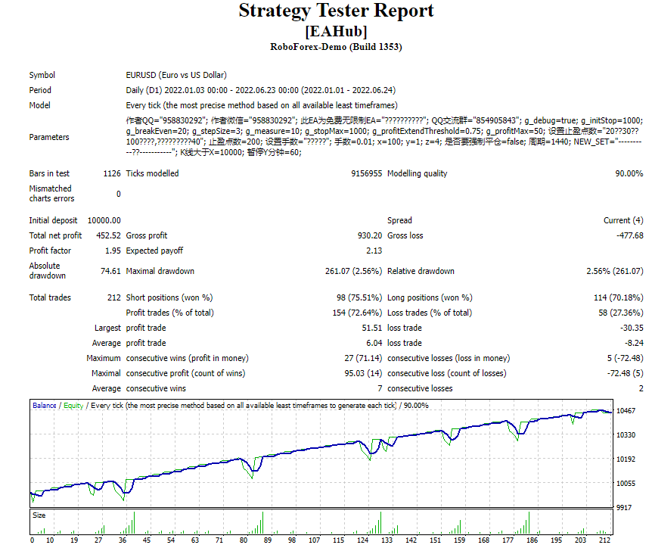The image size is (652, 548).
Task: Click Initial deposit value 10000.00
Action: point(104,220)
